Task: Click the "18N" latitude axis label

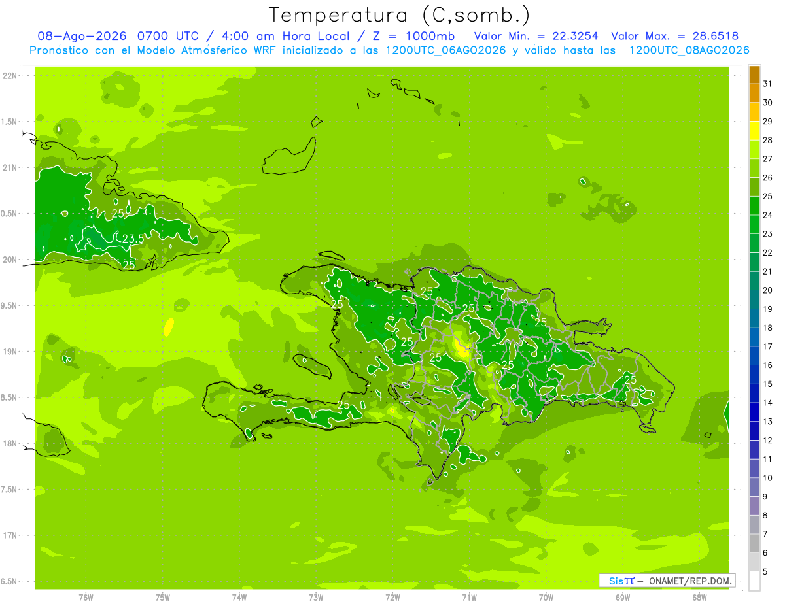Action: (x=11, y=443)
